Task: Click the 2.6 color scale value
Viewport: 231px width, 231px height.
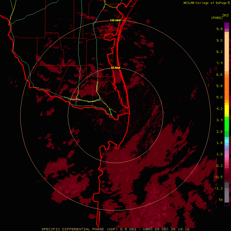Action: coord(219,132)
